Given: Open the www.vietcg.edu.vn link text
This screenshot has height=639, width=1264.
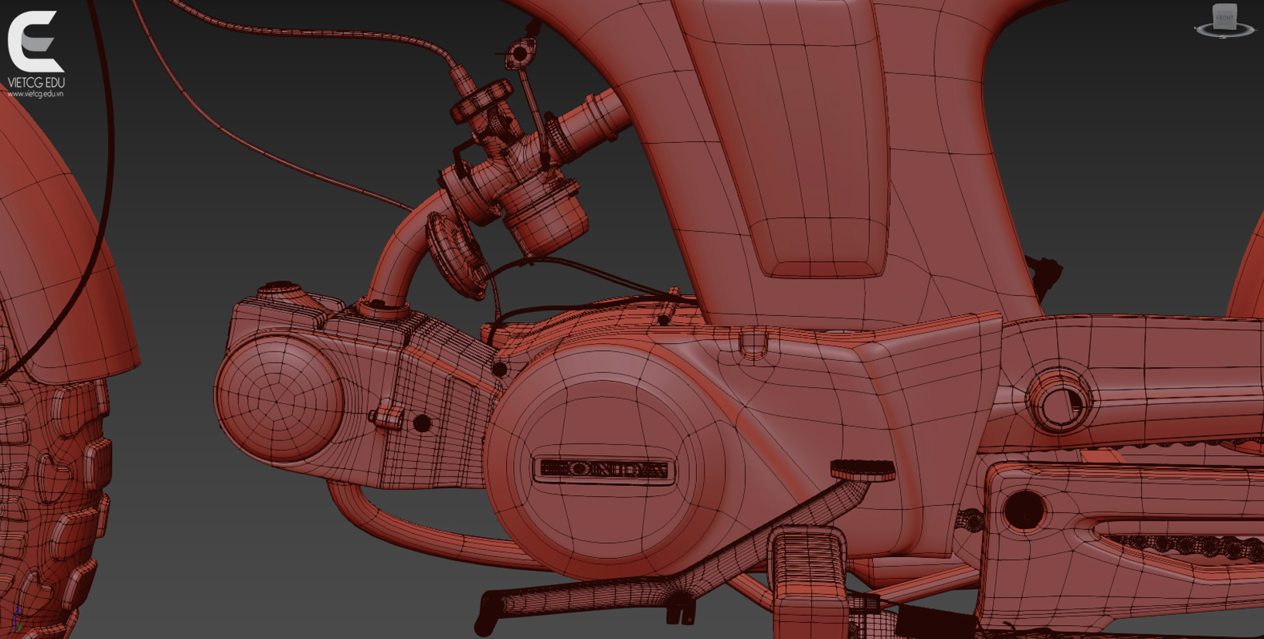Looking at the screenshot, I should click(36, 94).
